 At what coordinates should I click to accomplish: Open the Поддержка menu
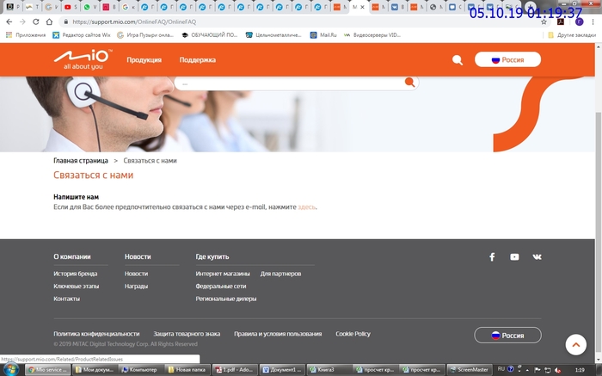click(x=197, y=60)
